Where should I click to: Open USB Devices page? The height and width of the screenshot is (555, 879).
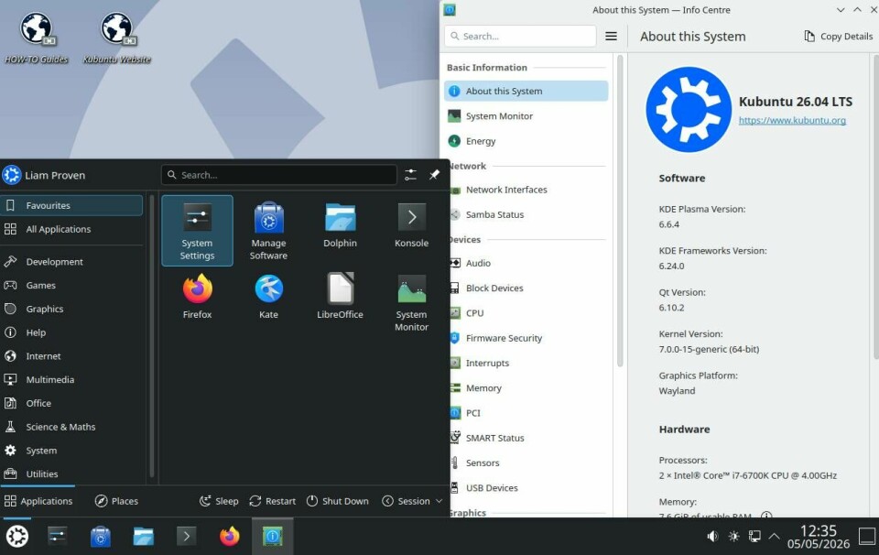(527, 488)
